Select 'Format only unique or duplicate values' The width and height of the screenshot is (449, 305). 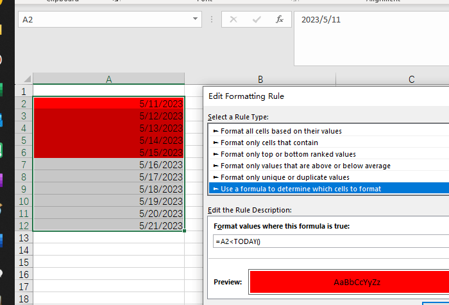329,177
